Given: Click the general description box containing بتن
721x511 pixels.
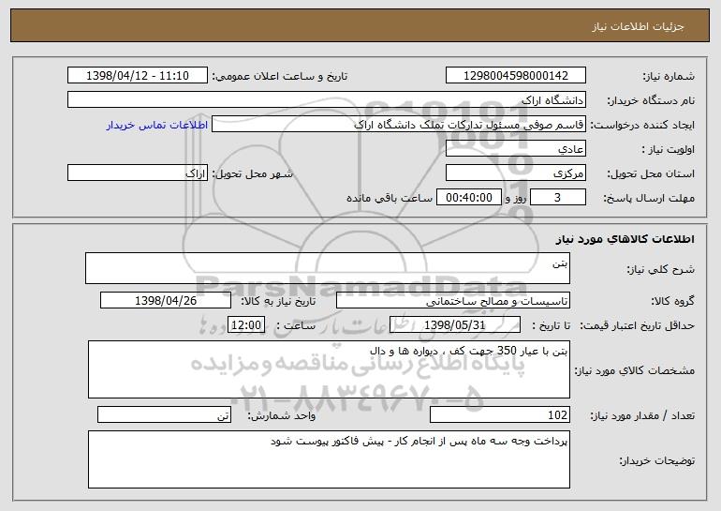Looking at the screenshot, I should coord(328,268).
